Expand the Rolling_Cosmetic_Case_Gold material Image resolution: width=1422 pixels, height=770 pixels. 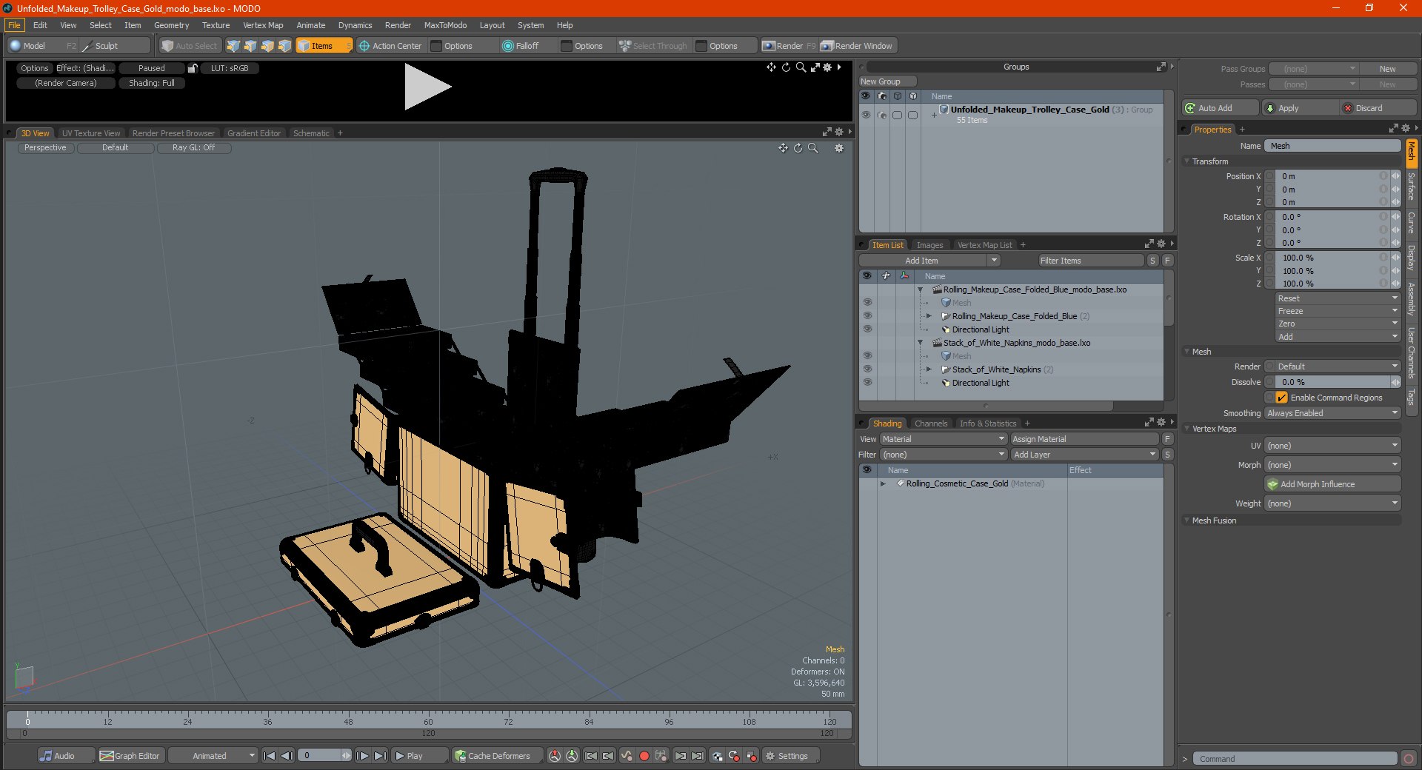point(883,483)
